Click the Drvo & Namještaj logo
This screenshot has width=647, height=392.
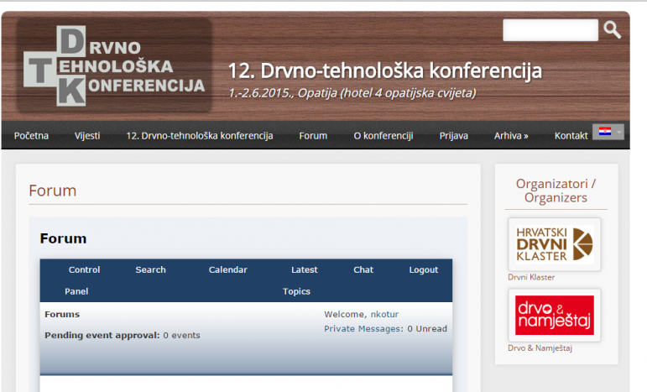point(555,315)
